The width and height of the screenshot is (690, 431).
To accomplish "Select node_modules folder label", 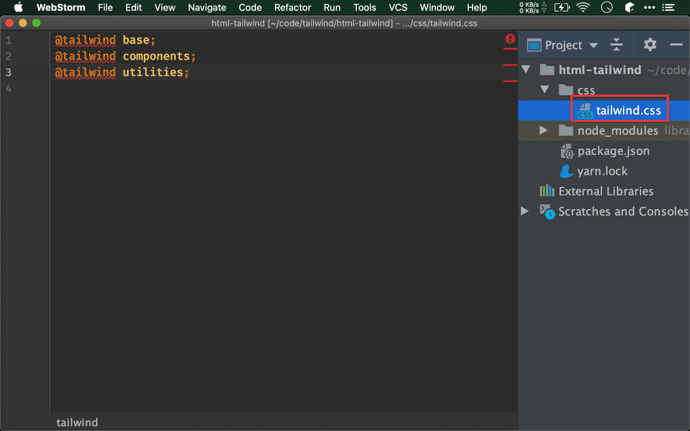I will 618,131.
